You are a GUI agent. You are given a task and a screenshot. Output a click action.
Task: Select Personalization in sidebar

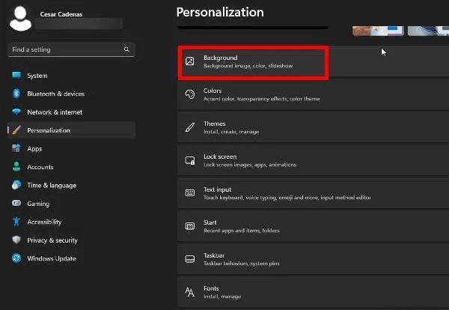[71, 130]
